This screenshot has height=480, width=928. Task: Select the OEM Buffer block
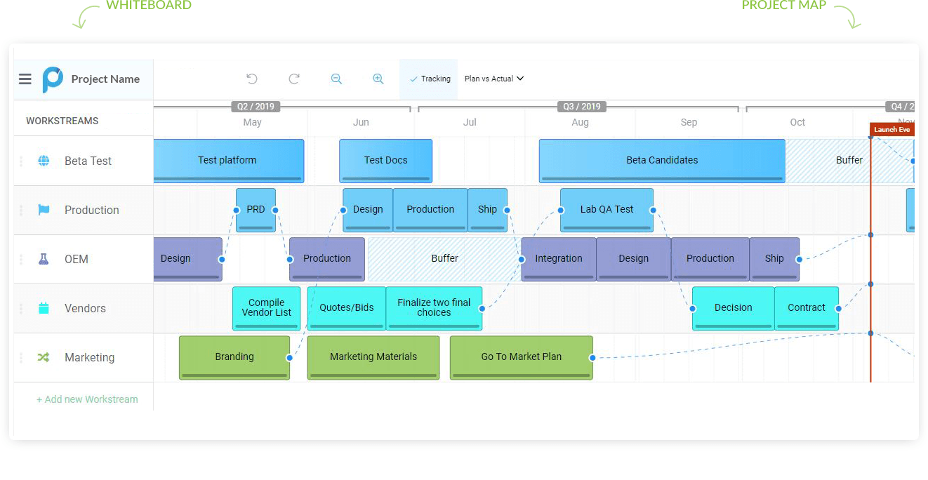(x=444, y=259)
